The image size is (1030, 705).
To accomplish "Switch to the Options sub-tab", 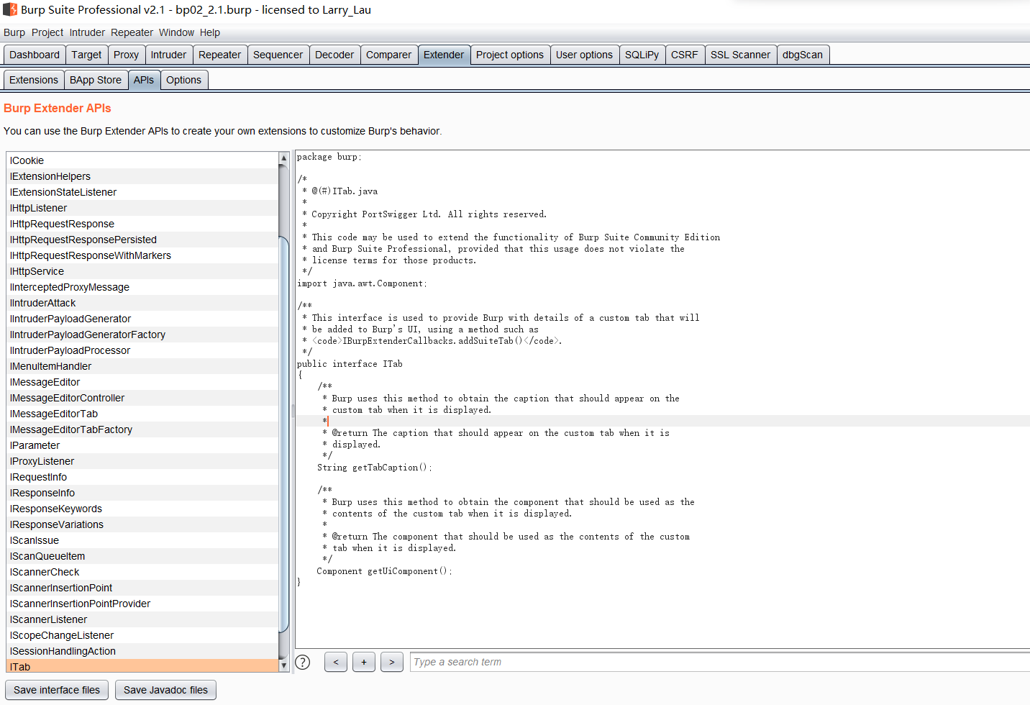I will point(183,80).
